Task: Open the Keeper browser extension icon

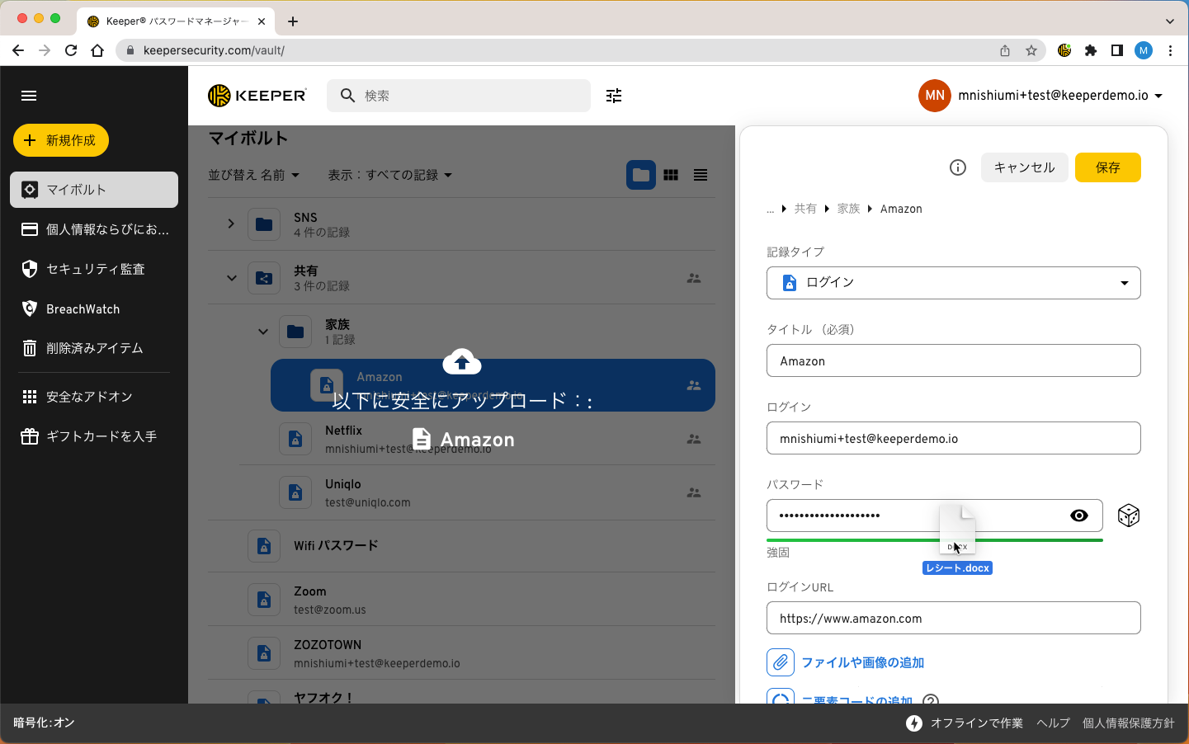Action: point(1064,50)
